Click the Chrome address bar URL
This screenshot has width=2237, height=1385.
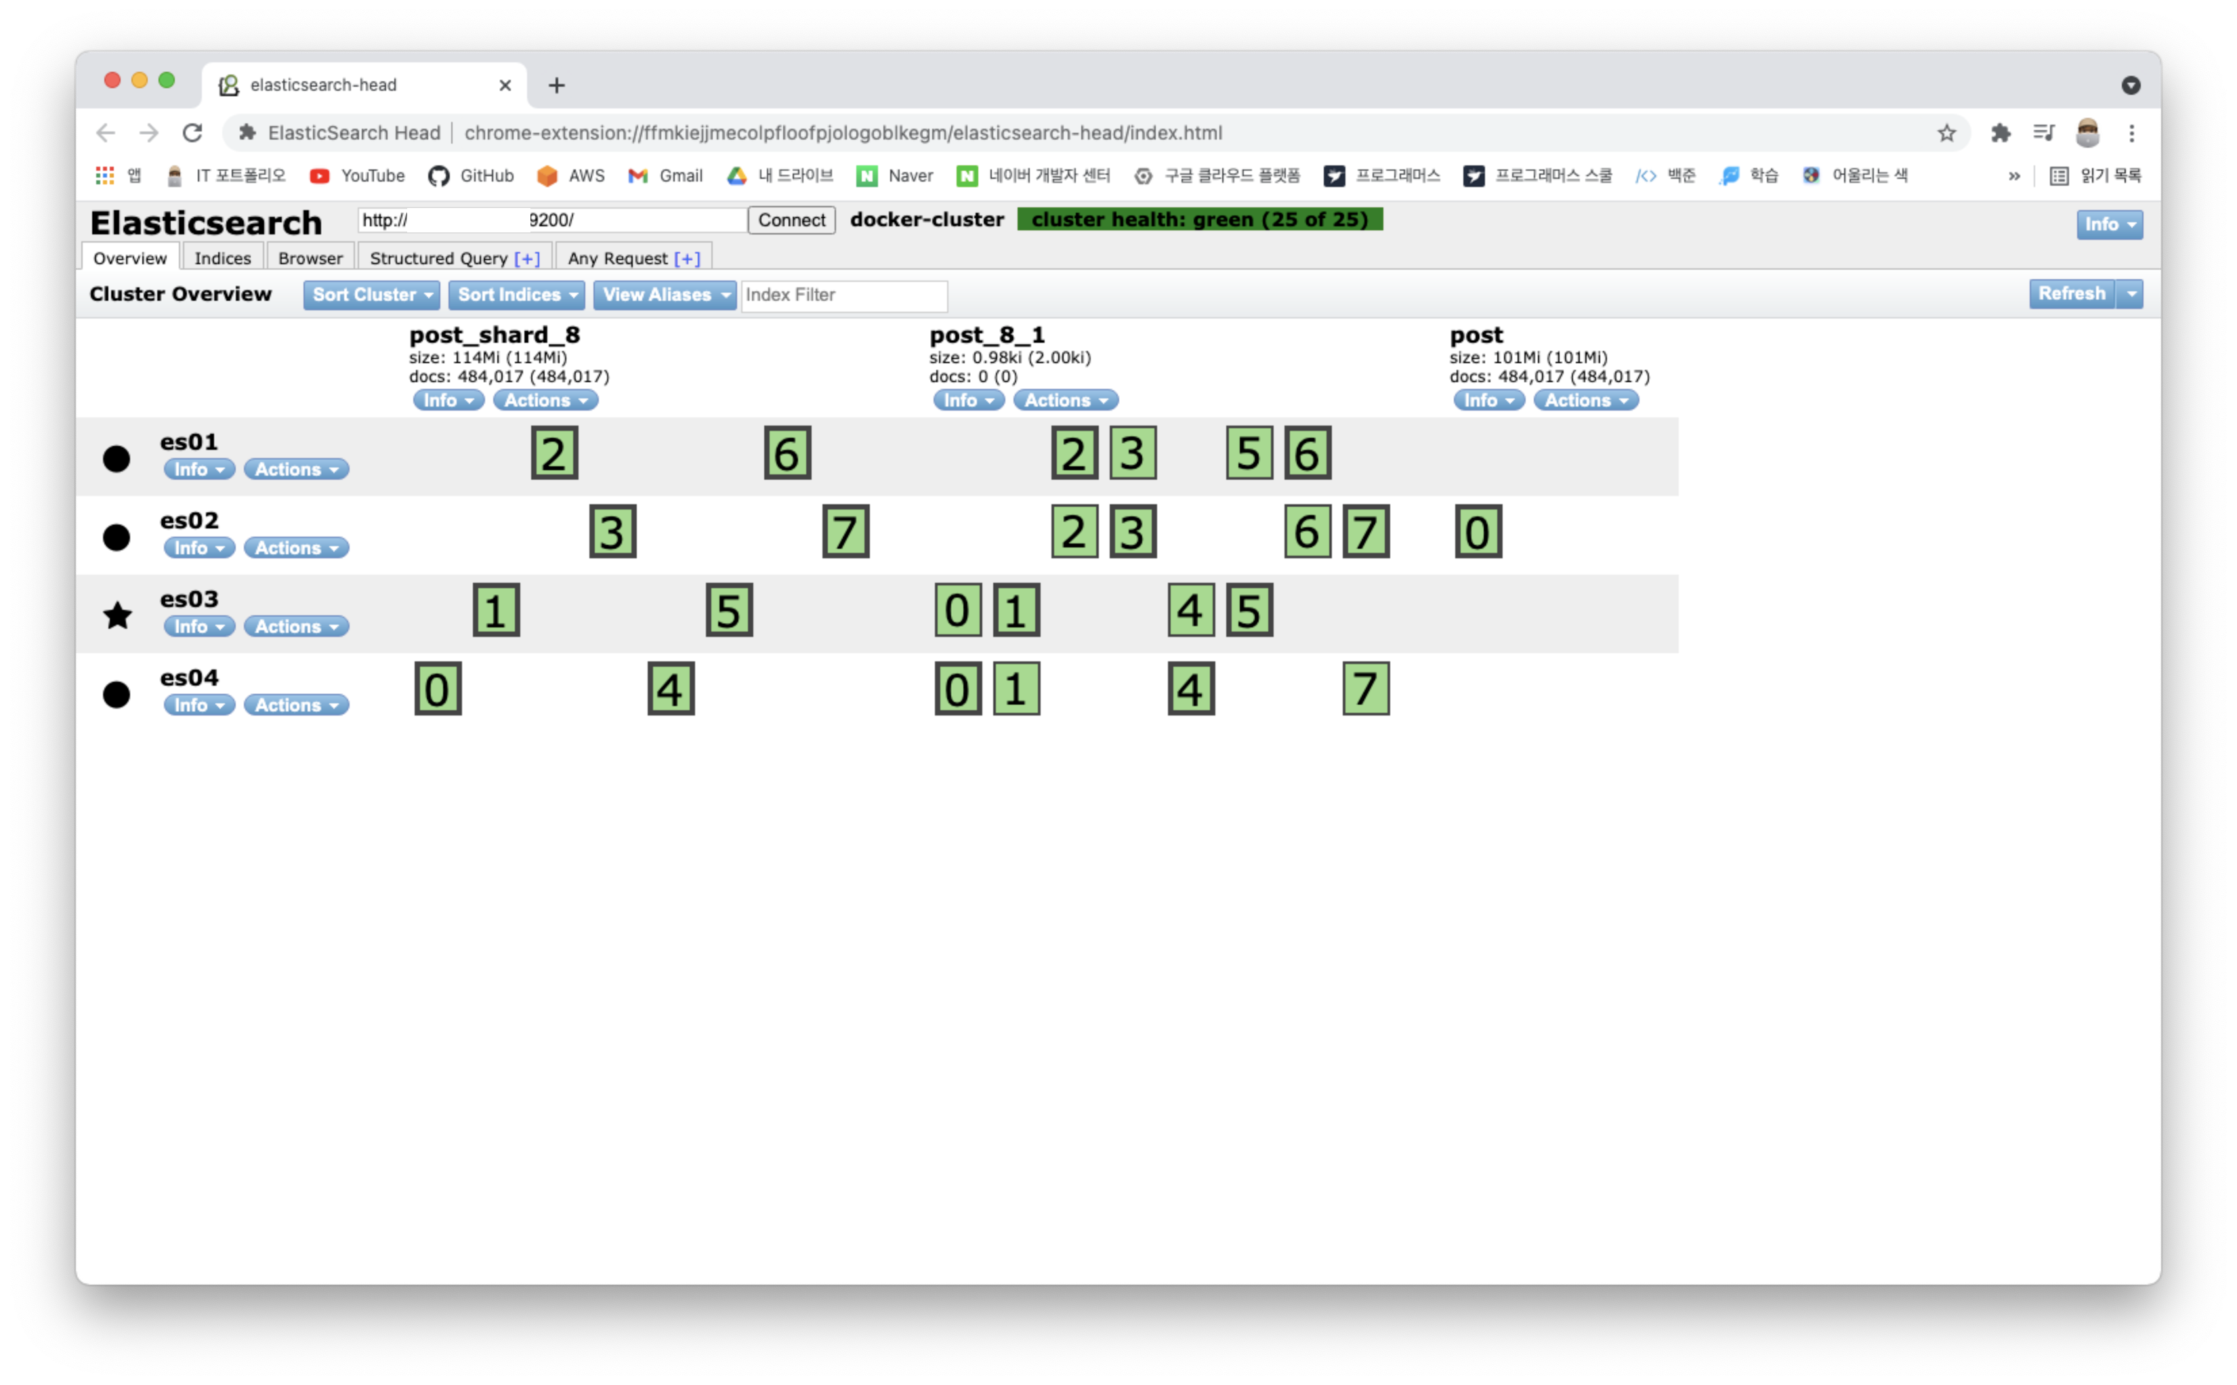[842, 133]
